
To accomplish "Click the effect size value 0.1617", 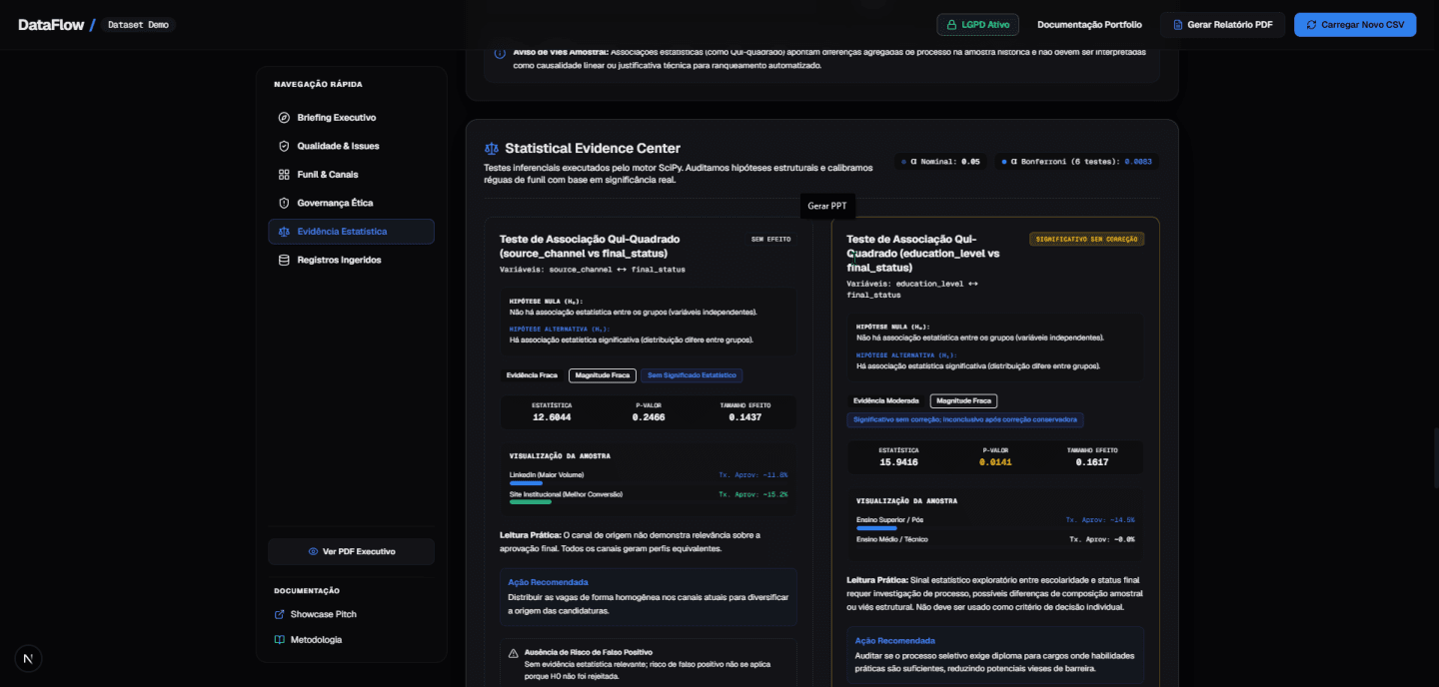I will [1092, 462].
